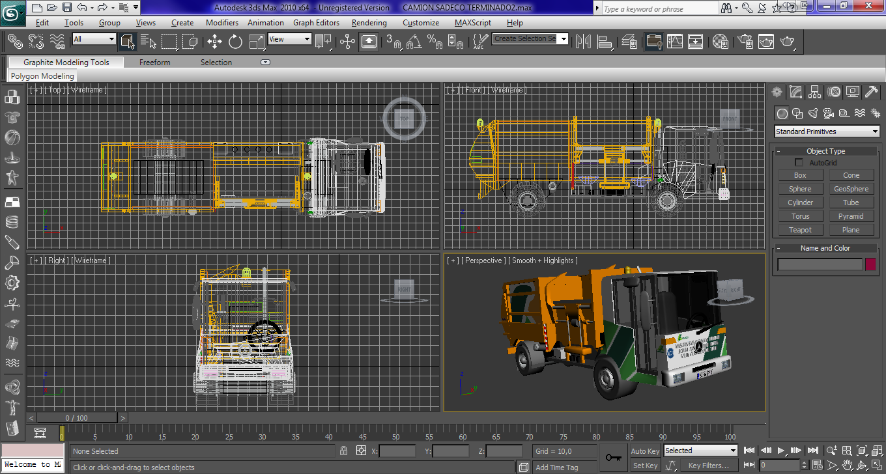Image resolution: width=886 pixels, height=474 pixels.
Task: Switch to the Modify panel tab
Action: [795, 92]
